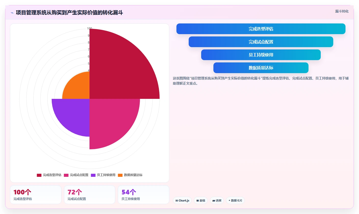Click the 表格 tag chip
This screenshot has height=214, width=359.
click(x=201, y=200)
